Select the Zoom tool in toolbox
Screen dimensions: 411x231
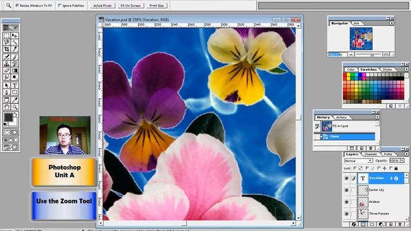pos(15,107)
